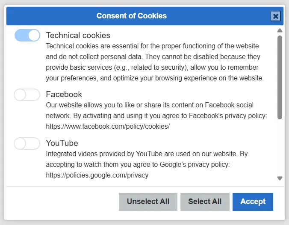Click the YouTube integrated videos description text
289x225 pixels.
pos(147,159)
